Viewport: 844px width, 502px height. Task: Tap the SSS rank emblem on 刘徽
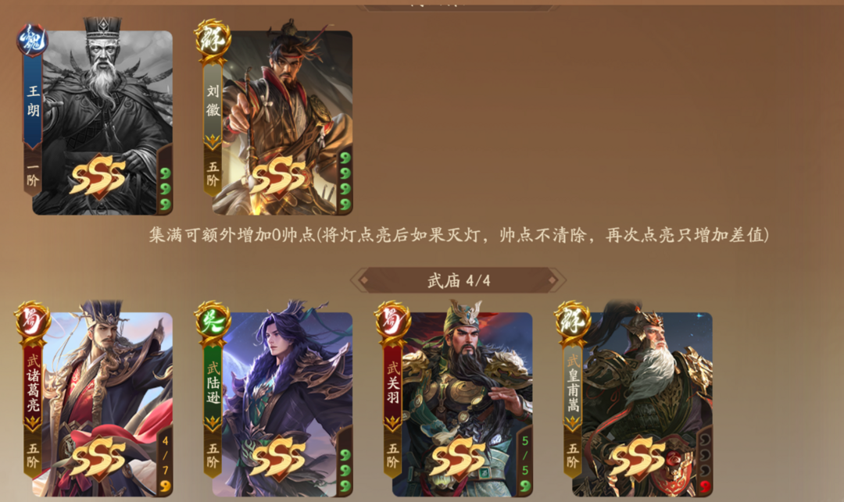(x=278, y=175)
